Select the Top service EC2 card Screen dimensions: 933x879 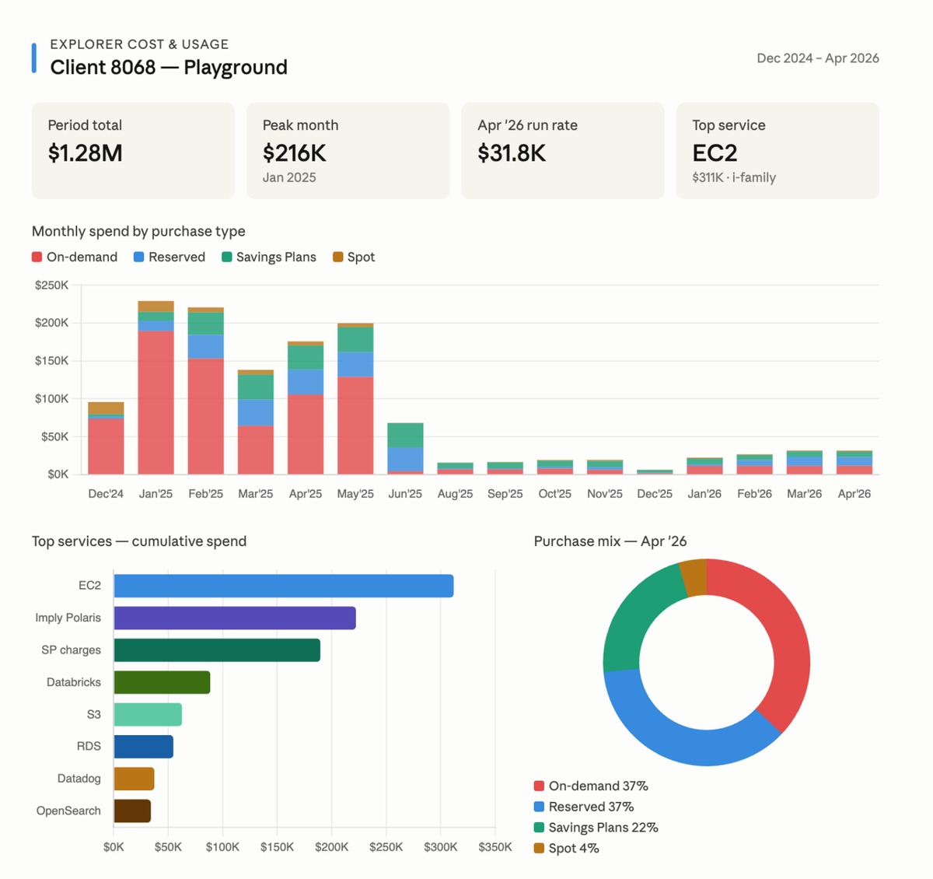777,150
